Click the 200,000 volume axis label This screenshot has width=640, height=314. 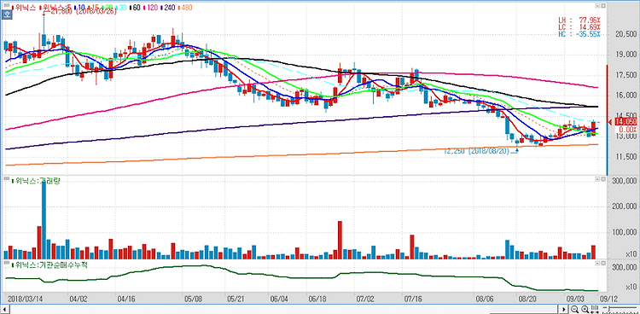[624, 206]
